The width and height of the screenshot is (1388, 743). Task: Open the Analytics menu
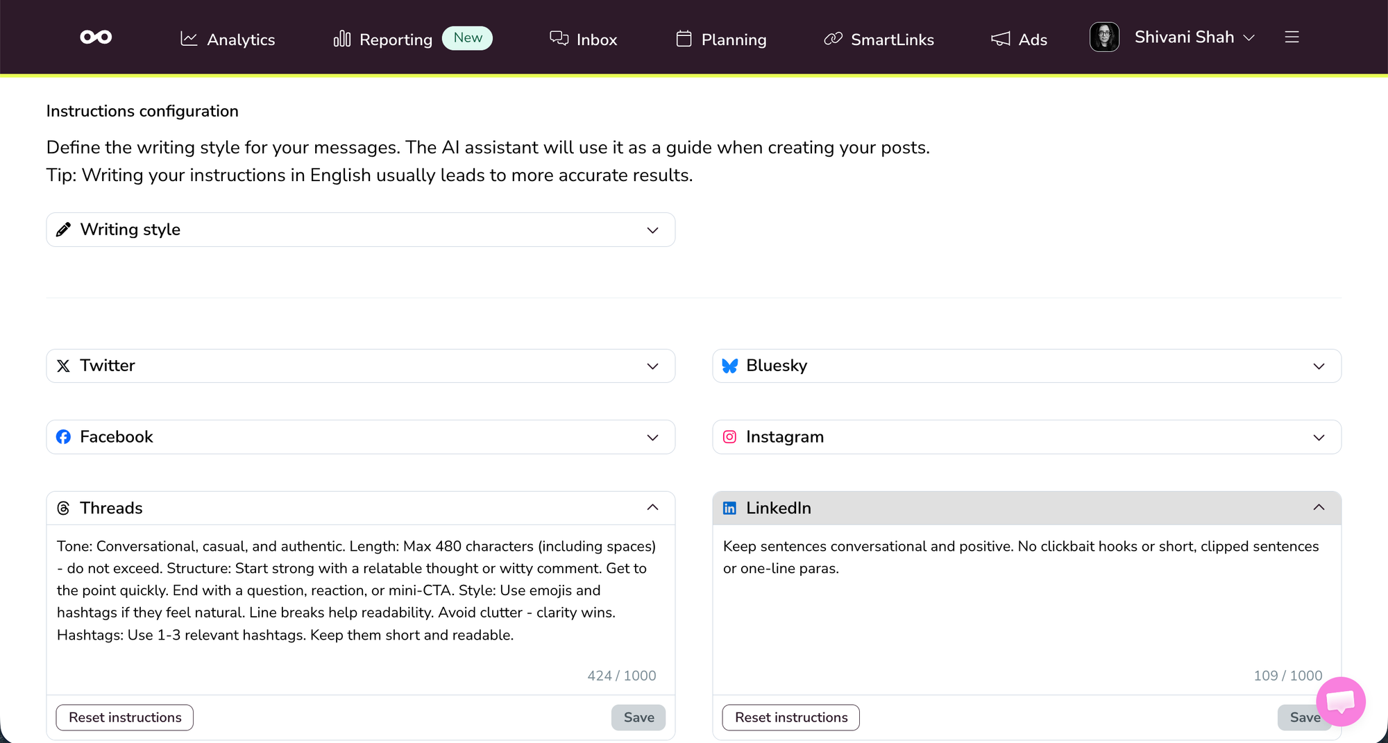[228, 39]
